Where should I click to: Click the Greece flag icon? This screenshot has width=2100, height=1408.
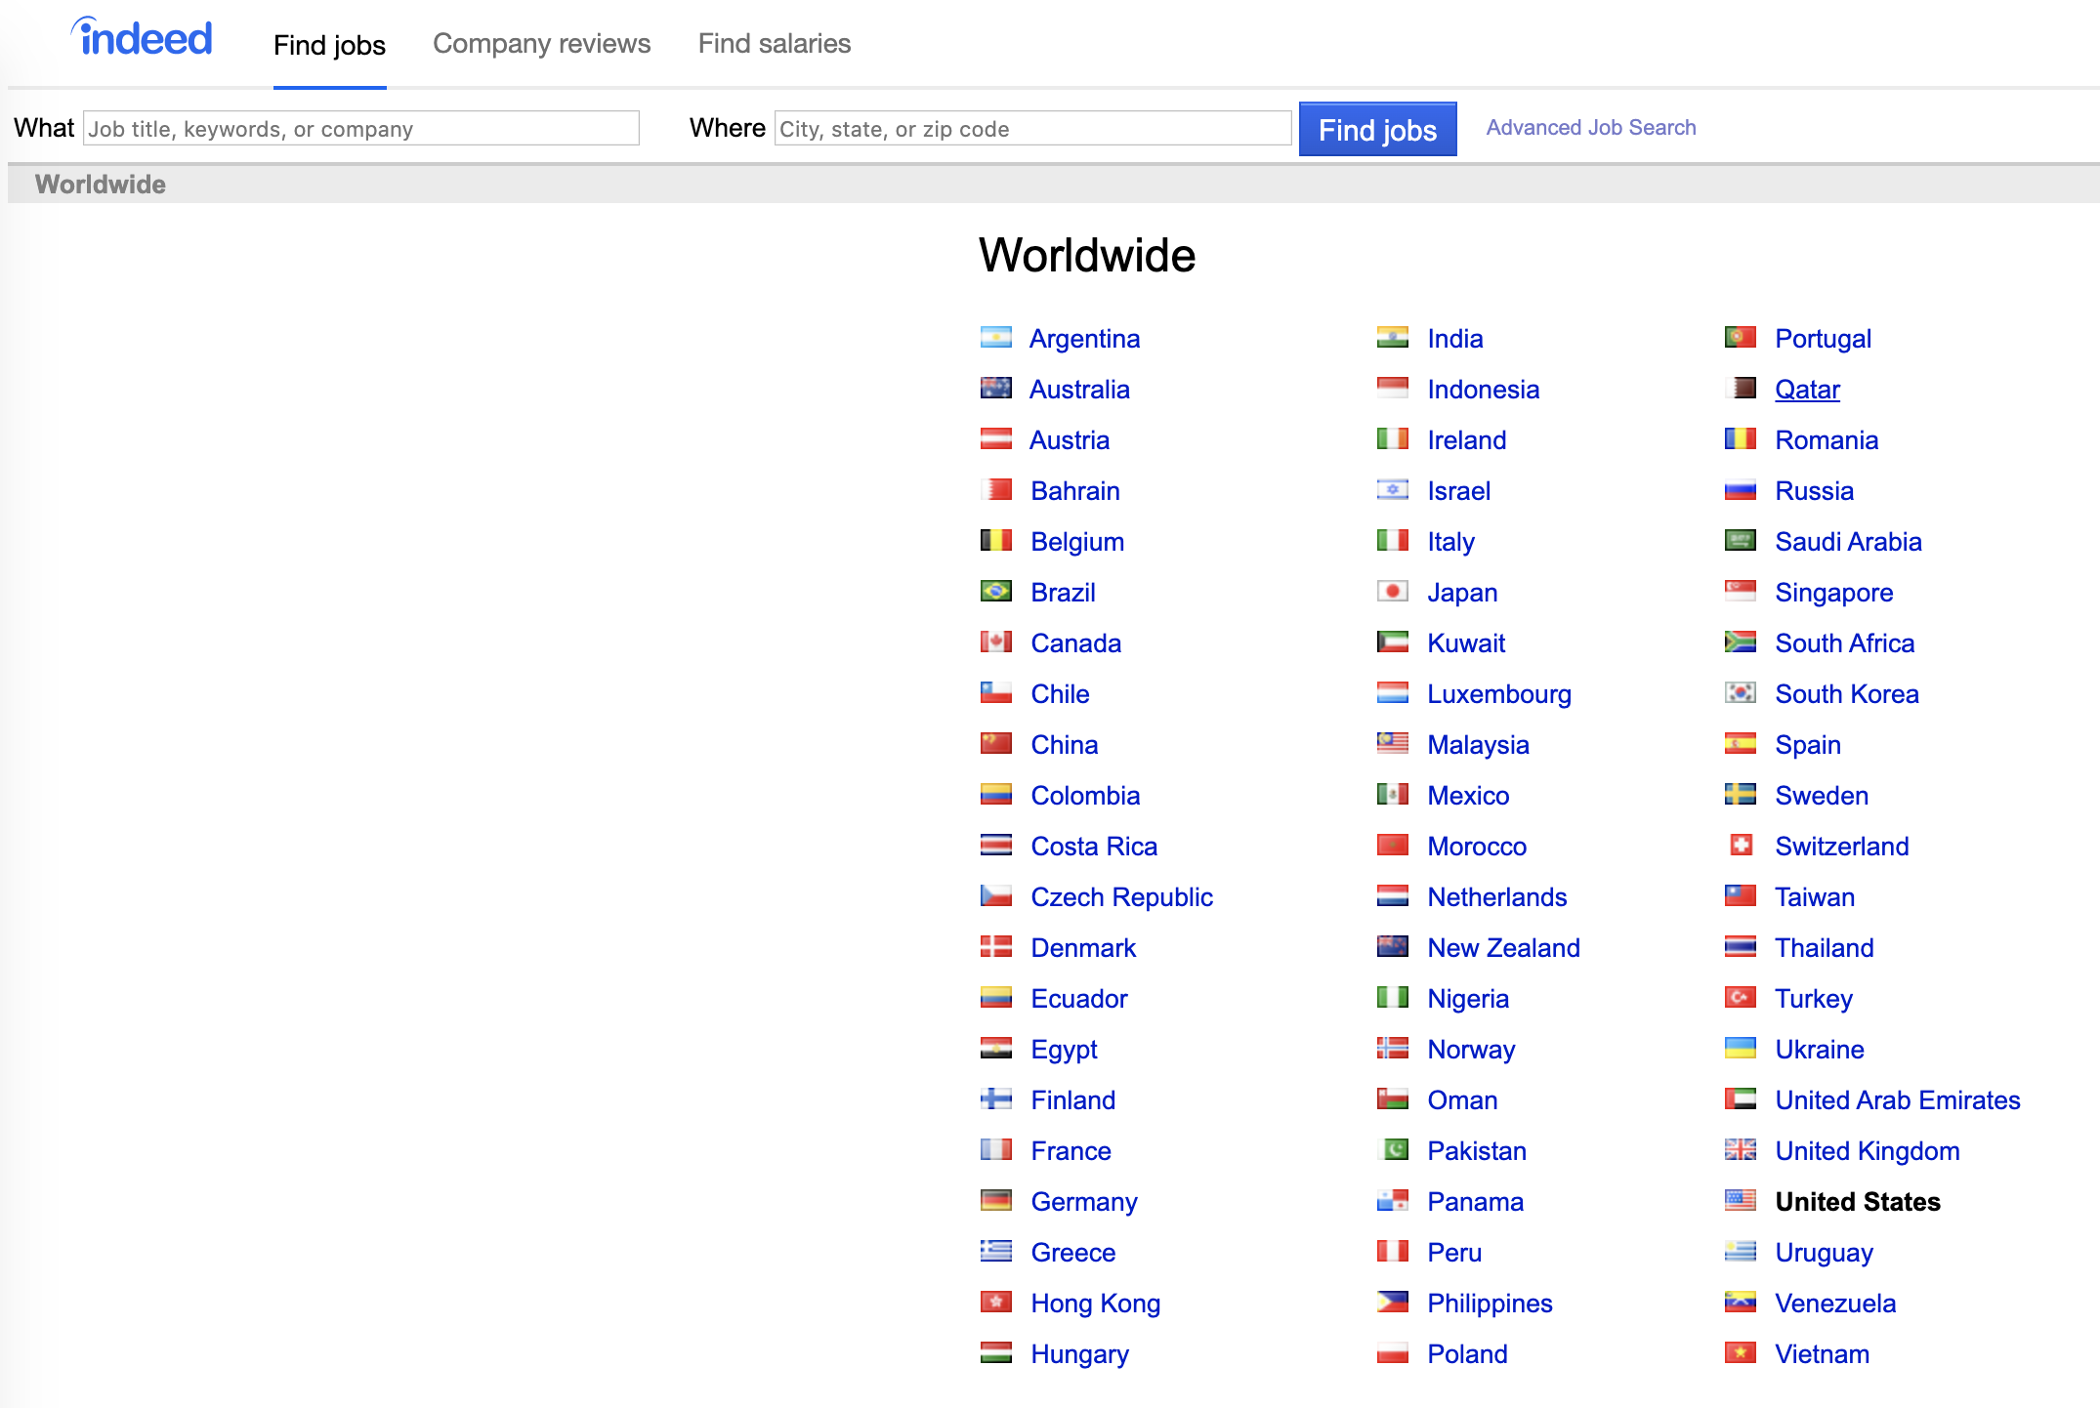click(x=995, y=1252)
